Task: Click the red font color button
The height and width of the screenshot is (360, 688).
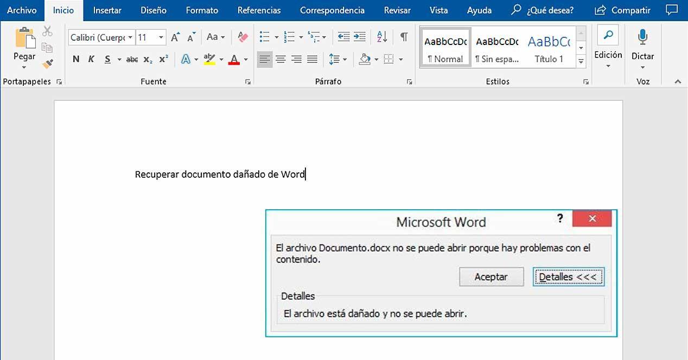Action: point(234,59)
